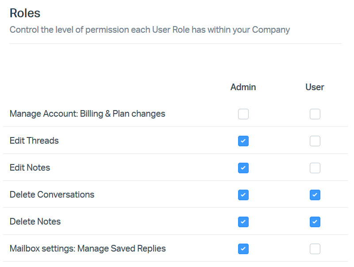Click the Edit Notes row label
The height and width of the screenshot is (267, 354).
(x=30, y=168)
